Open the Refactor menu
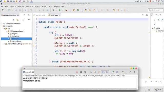The height and width of the screenshot is (92, 164). [x=20, y=6]
